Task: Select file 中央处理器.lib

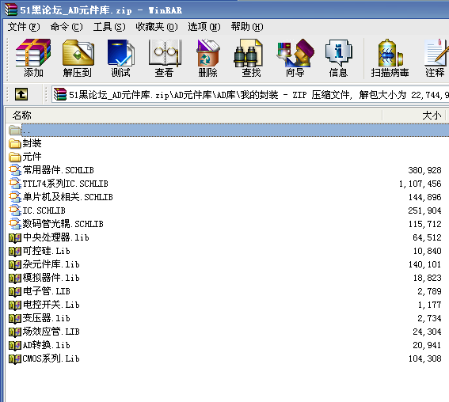Action: click(56, 237)
